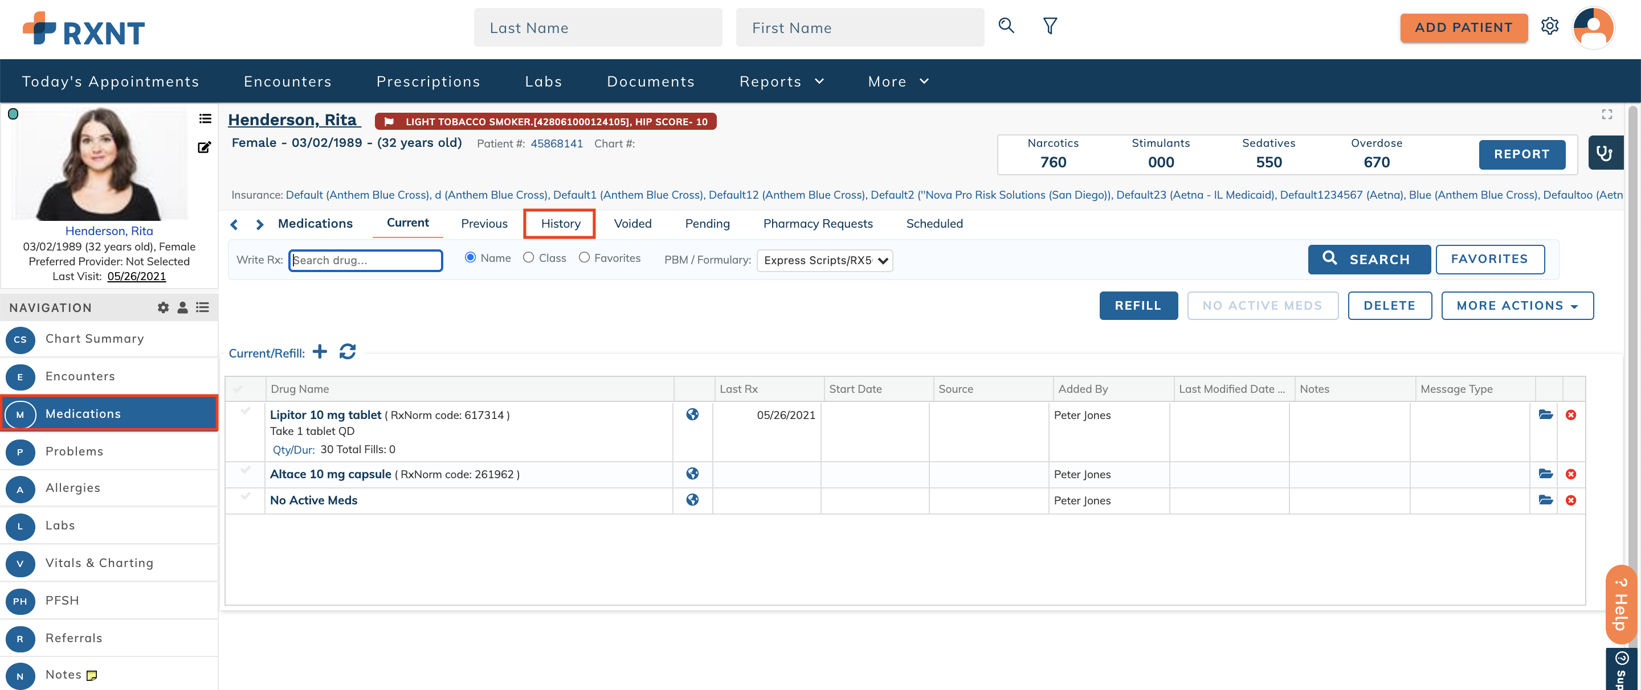
Task: Delete Altace 10 mg capsule using red X
Action: (1570, 474)
